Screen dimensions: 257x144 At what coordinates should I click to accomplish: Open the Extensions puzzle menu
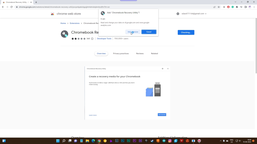point(237,7)
